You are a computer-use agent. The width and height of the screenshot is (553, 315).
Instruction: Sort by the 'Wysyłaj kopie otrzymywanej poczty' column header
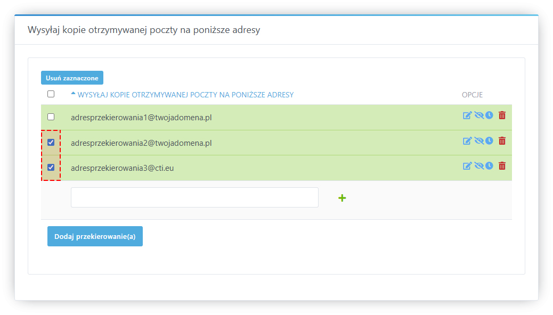185,95
